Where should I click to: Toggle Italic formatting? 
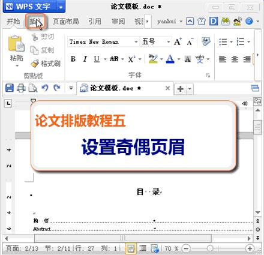pos(85,59)
